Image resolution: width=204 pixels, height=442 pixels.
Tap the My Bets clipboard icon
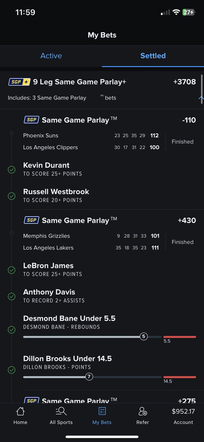pyautogui.click(x=102, y=411)
